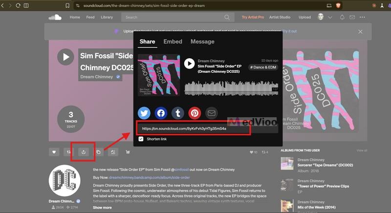Viewport: 391px width, 213px height.
Task: Toggle the Shorten link checkbox
Action: coord(141,139)
